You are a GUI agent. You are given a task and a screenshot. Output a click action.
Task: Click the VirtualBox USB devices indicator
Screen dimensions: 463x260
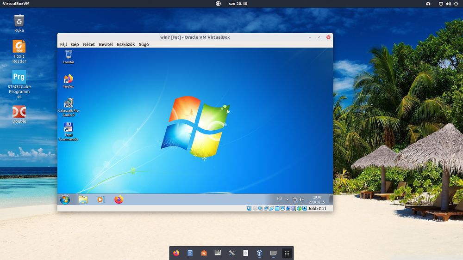(x=272, y=208)
